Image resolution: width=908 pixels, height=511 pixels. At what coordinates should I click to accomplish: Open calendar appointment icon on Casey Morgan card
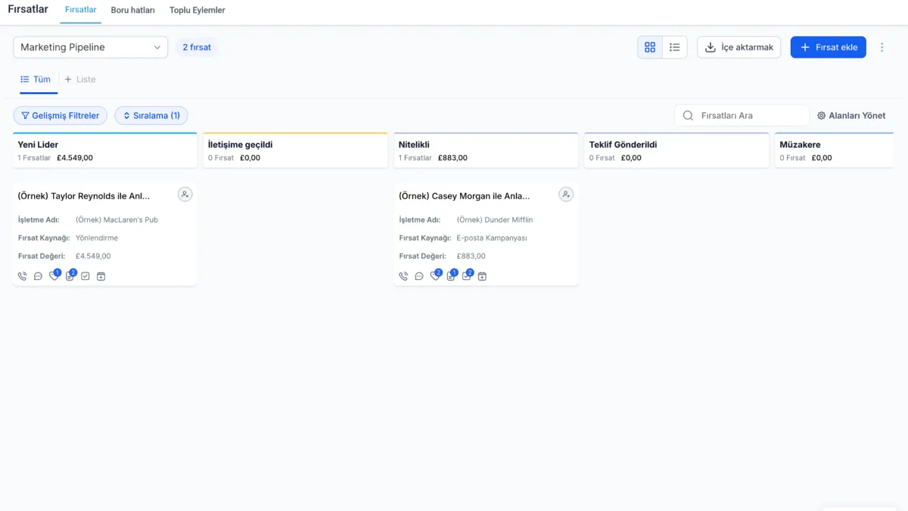[x=482, y=276]
